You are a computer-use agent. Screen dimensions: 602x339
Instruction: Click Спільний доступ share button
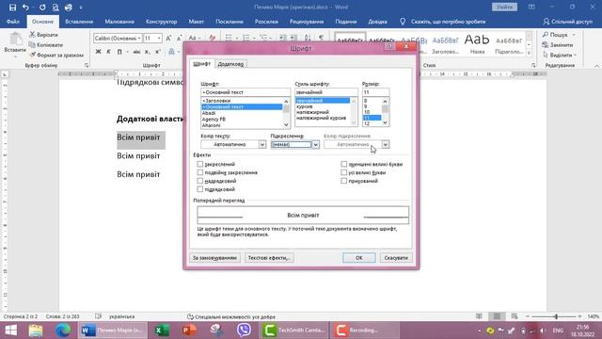568,22
